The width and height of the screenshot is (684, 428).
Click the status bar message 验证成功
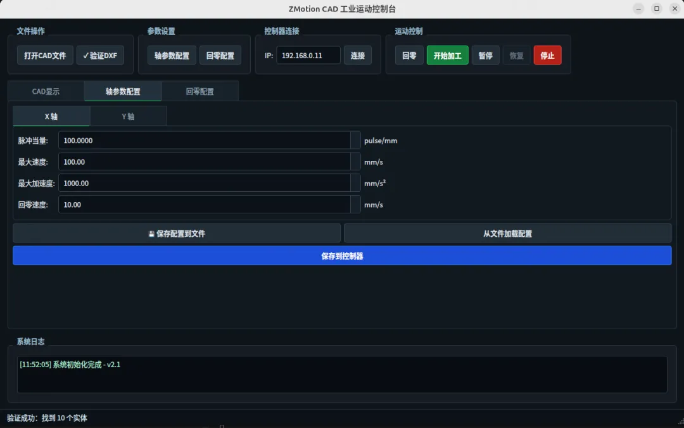coord(47,418)
